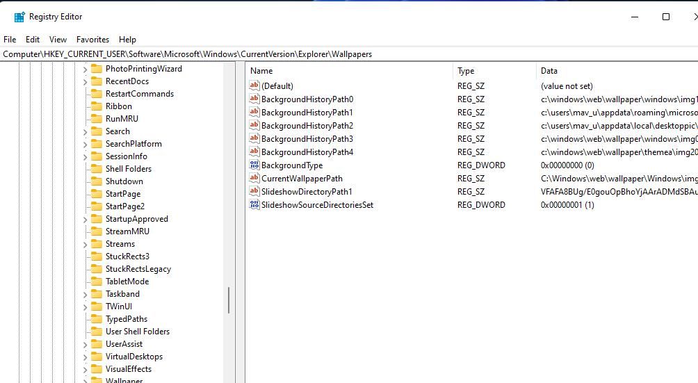
Task: Select the TabletMode folder icon
Action: point(97,281)
